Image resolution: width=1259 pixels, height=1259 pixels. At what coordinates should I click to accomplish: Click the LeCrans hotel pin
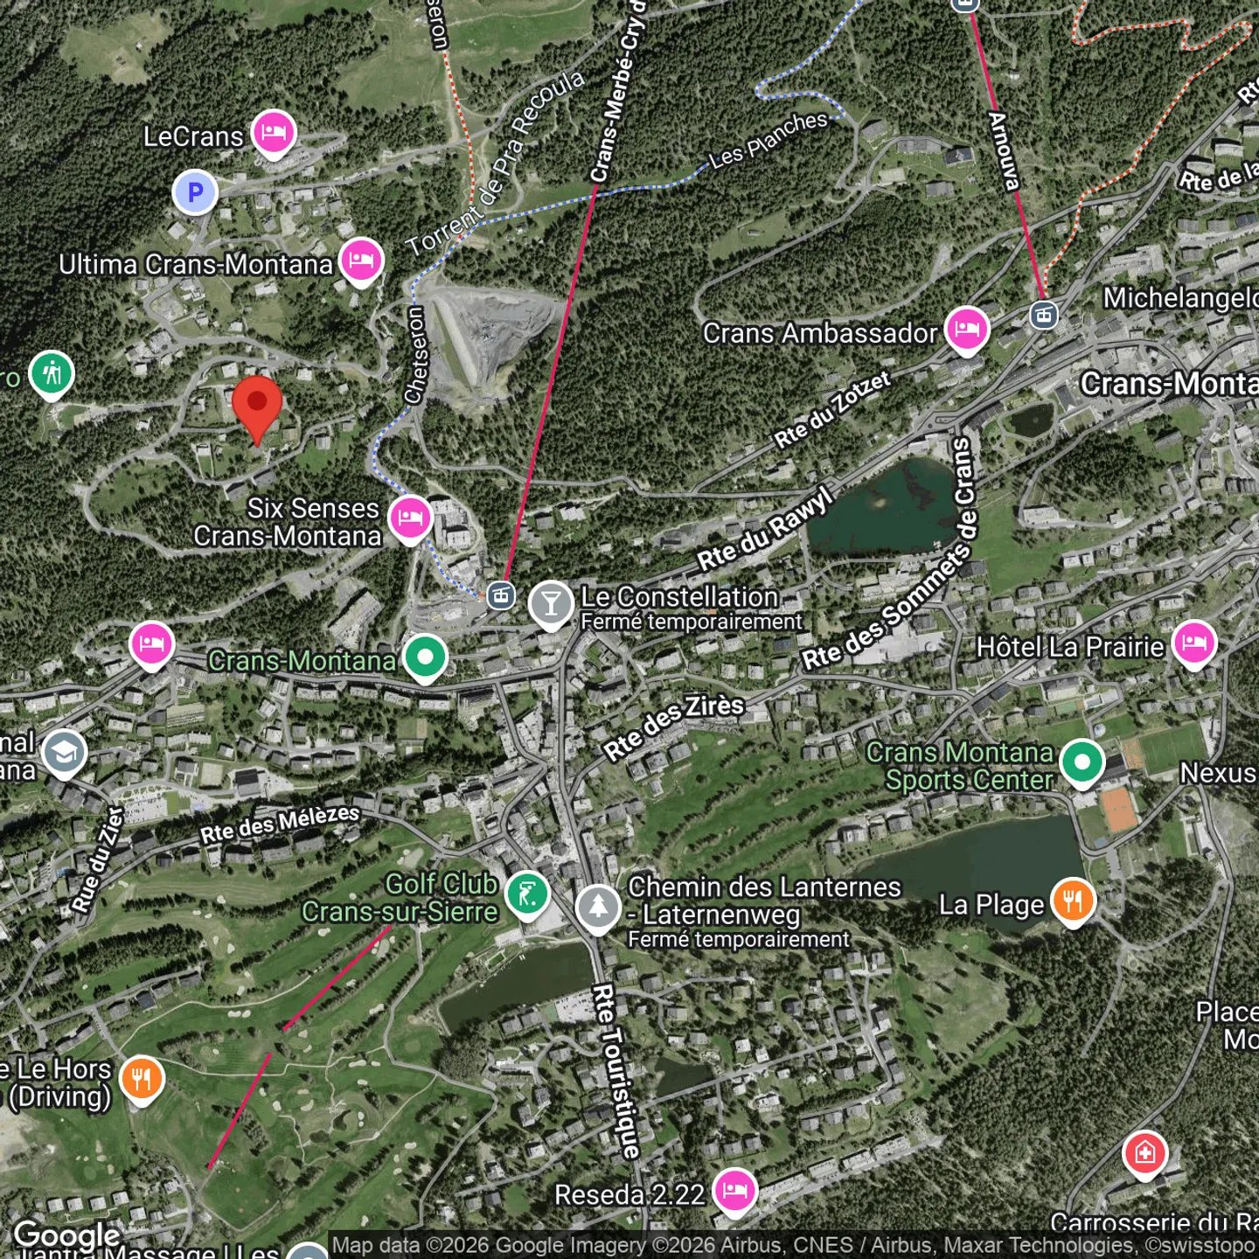(274, 134)
